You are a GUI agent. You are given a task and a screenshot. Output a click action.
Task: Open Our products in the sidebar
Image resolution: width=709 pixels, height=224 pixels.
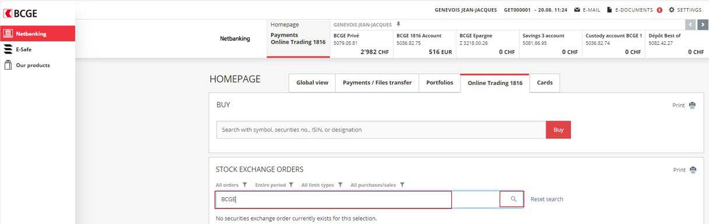click(x=37, y=65)
